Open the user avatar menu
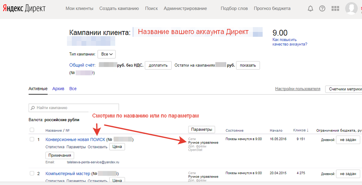362x185 pixels. tap(351, 8)
